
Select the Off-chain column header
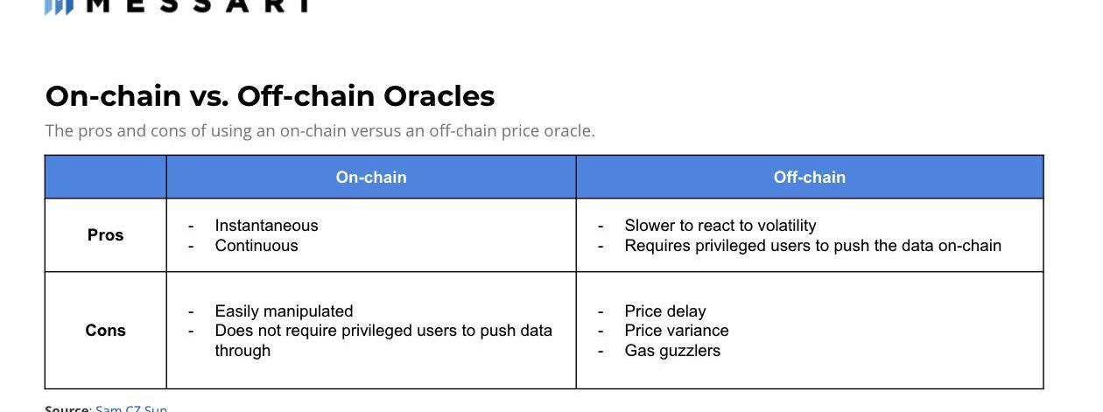point(809,178)
